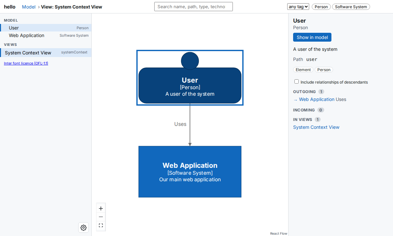Click the OUTGOING section heading
The height and width of the screenshot is (236, 393).
pyautogui.click(x=305, y=92)
